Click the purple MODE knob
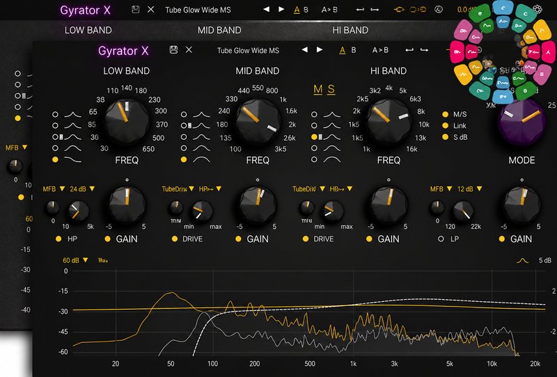Image resolution: width=557 pixels, height=377 pixels. click(x=521, y=122)
